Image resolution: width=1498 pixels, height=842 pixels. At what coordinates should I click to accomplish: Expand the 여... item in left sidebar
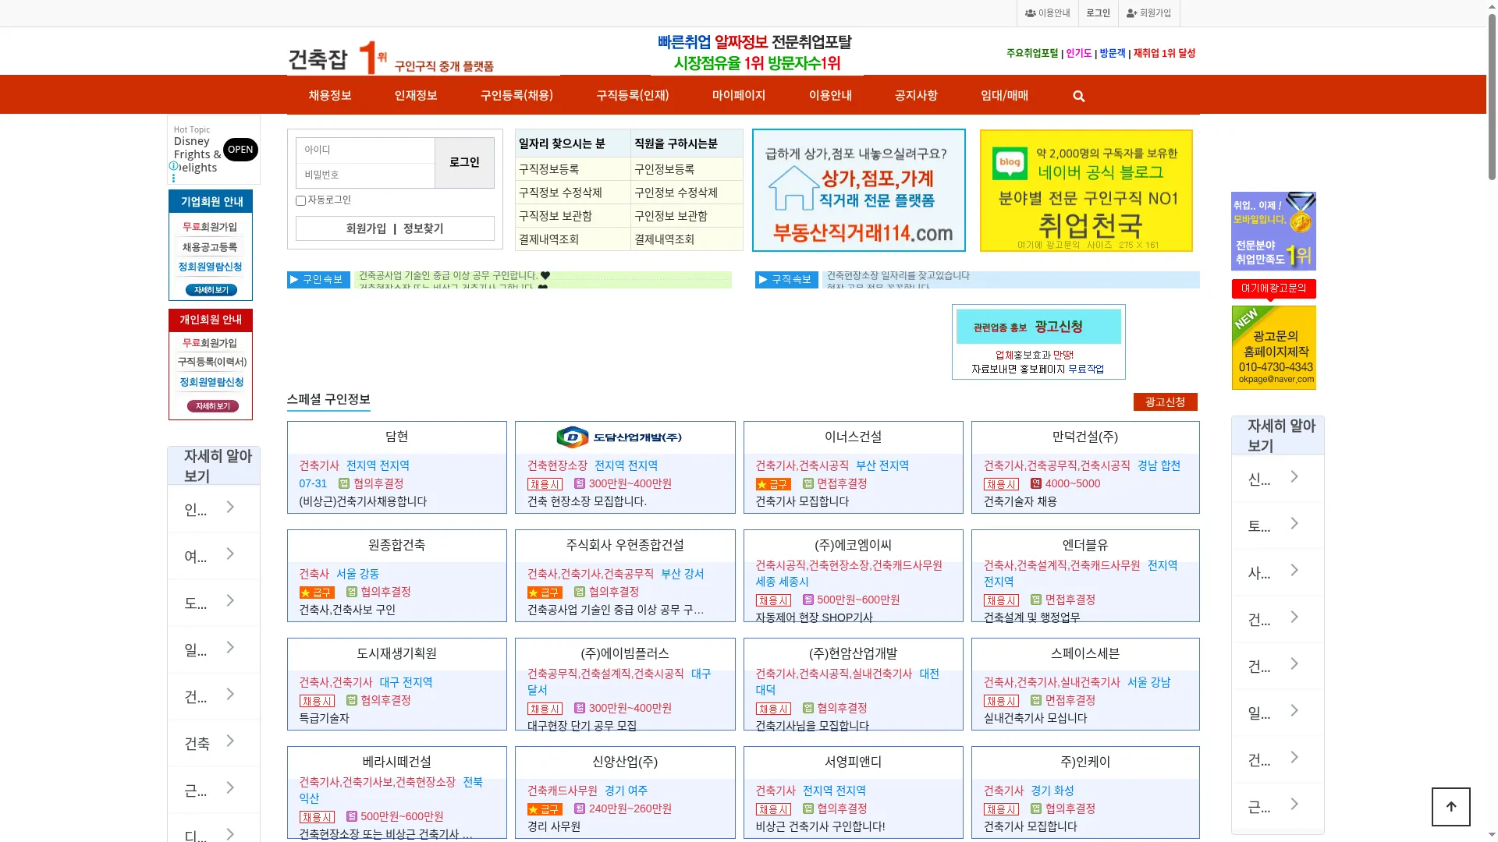214,556
